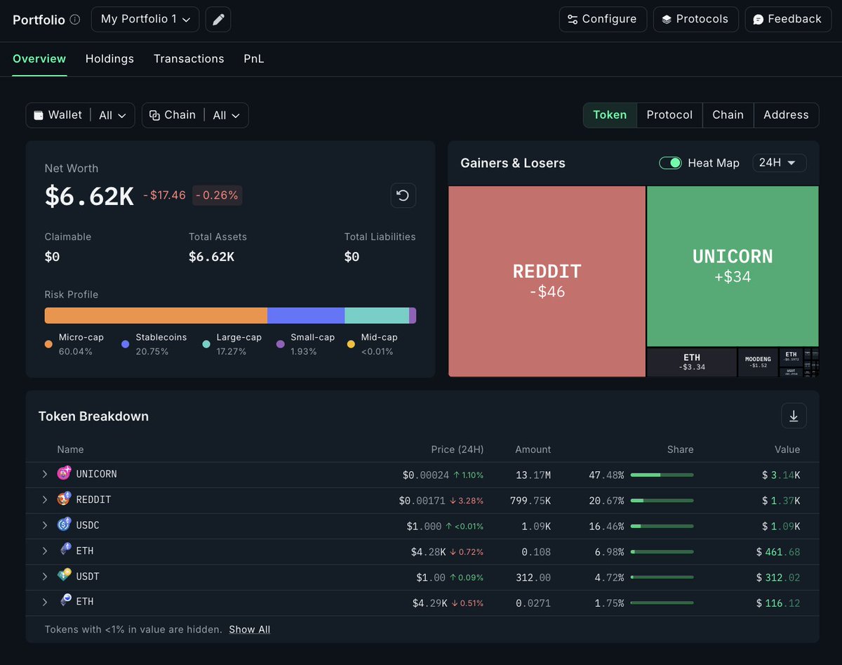Click the Protocols button
Screen dimensions: 842x665
tap(695, 20)
